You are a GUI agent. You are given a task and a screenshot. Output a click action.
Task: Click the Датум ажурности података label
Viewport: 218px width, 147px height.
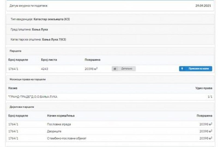pos(29,6)
